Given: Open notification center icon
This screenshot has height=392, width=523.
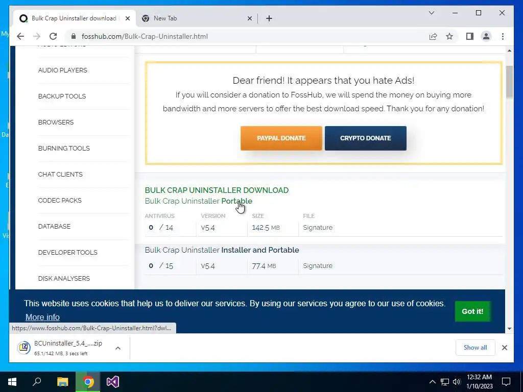Looking at the screenshot, I should [506, 382].
